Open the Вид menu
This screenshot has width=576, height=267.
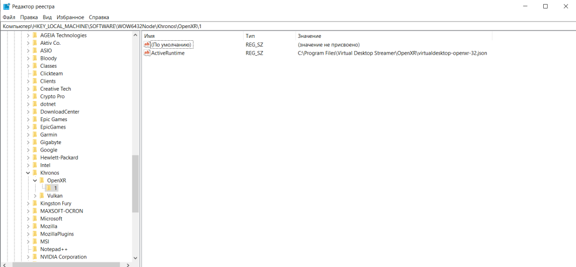pyautogui.click(x=47, y=17)
